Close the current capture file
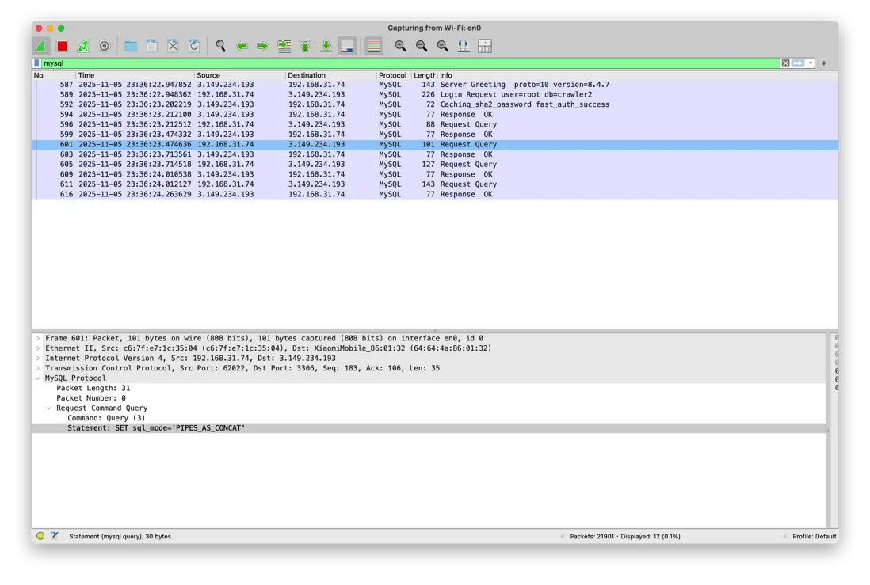The height and width of the screenshot is (585, 870). (x=173, y=46)
